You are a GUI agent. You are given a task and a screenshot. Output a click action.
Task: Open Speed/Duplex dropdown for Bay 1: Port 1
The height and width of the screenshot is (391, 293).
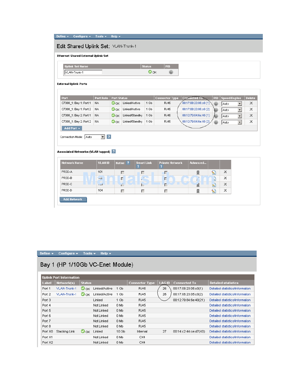point(232,104)
